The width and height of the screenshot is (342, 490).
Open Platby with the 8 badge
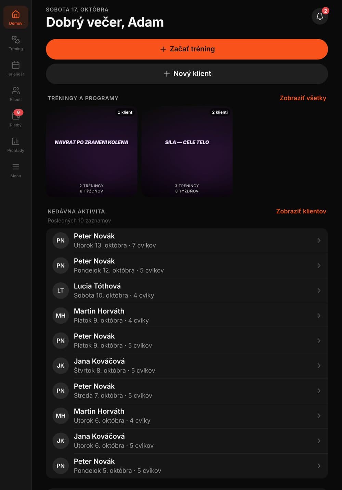16,119
